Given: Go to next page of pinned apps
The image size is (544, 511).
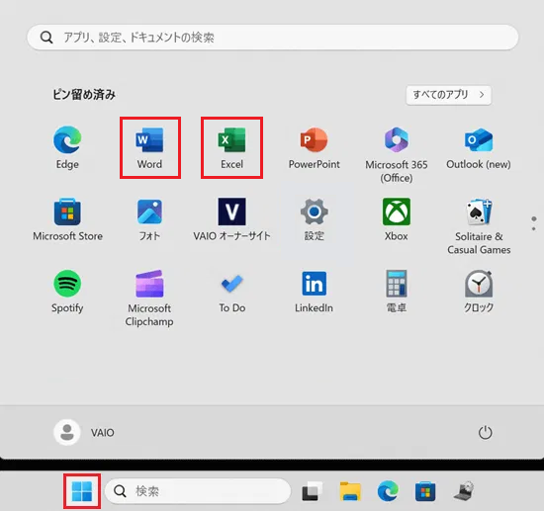Looking at the screenshot, I should click(x=533, y=228).
